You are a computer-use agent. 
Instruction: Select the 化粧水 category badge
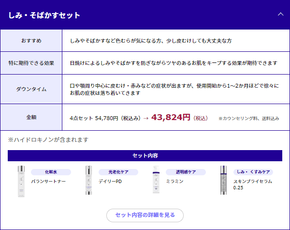click(x=51, y=172)
